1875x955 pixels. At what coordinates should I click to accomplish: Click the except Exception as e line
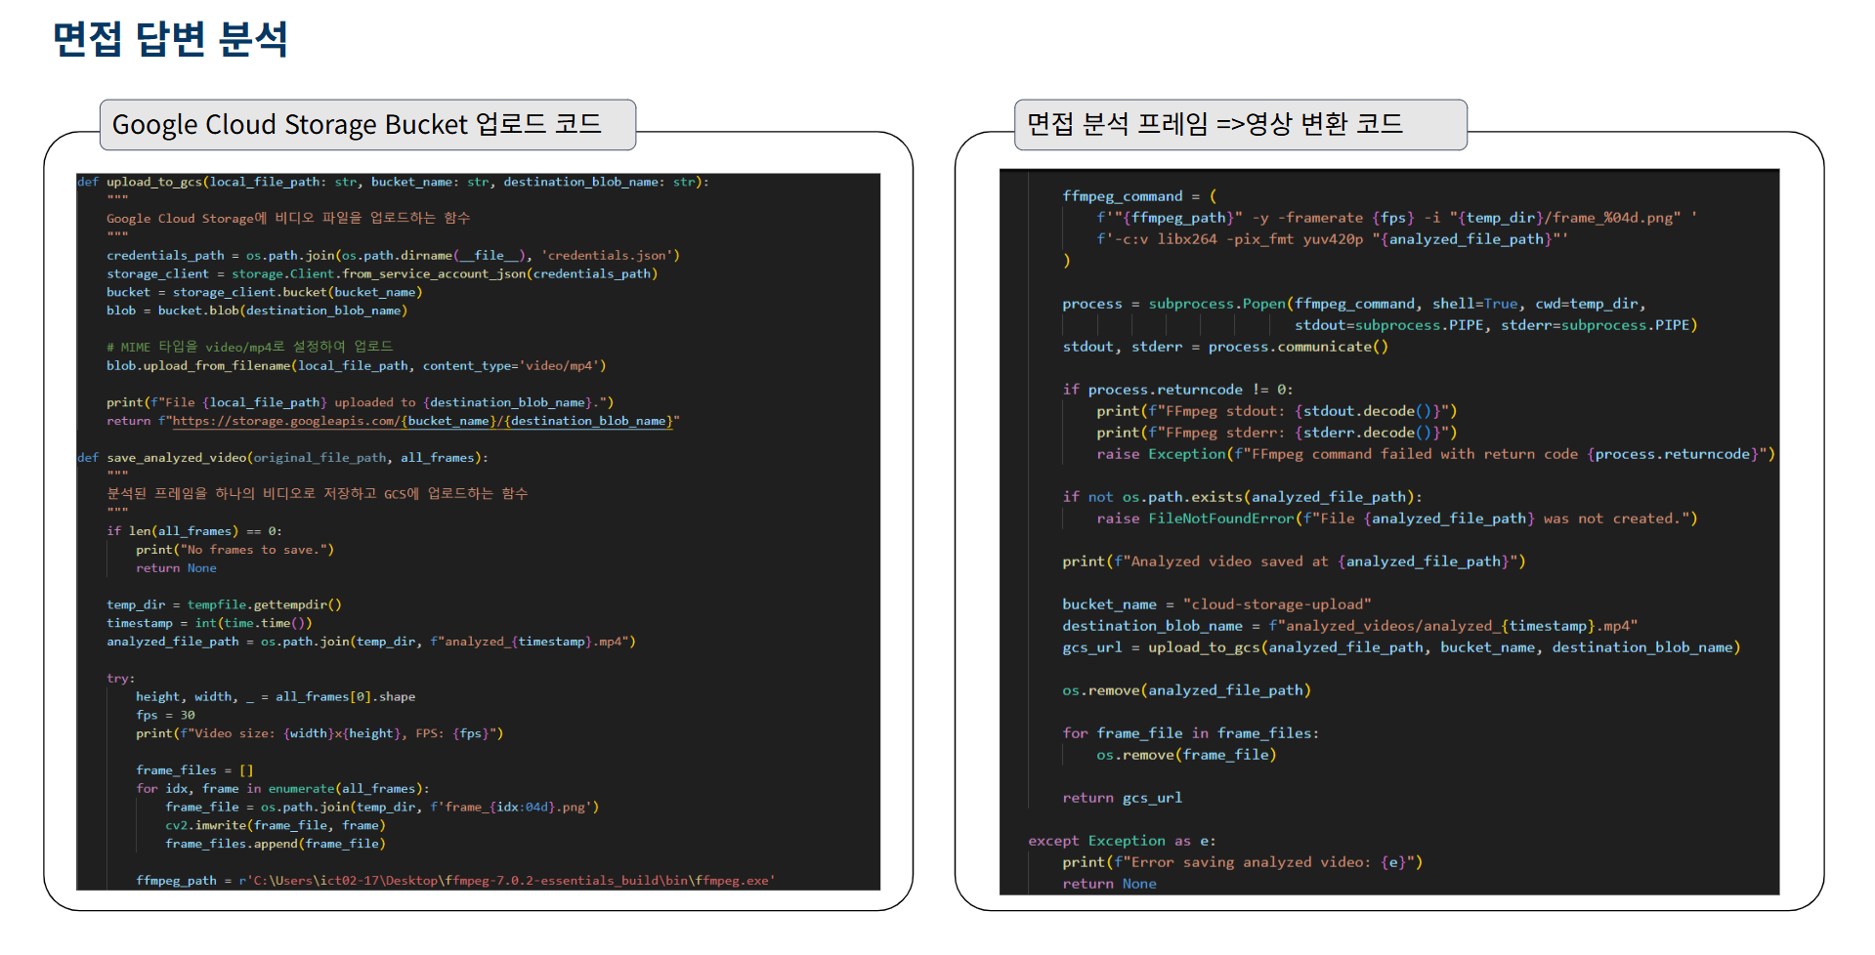pyautogui.click(x=1121, y=841)
